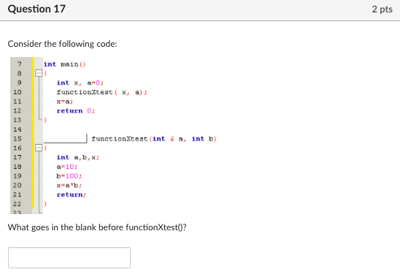Click the 'return;' code line
This screenshot has width=400, height=280.
tap(72, 194)
